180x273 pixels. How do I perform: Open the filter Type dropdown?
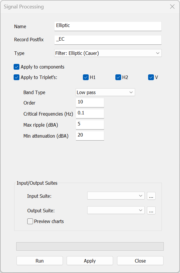tap(108, 53)
